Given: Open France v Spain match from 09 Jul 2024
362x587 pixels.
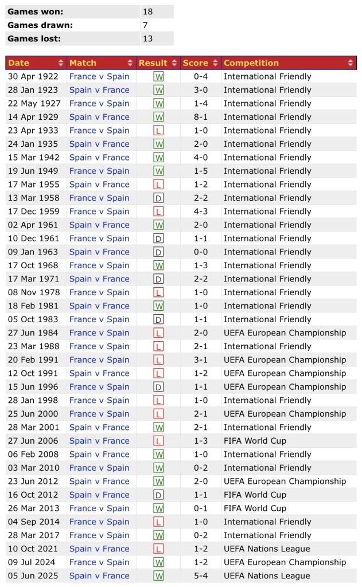Looking at the screenshot, I should tap(99, 562).
